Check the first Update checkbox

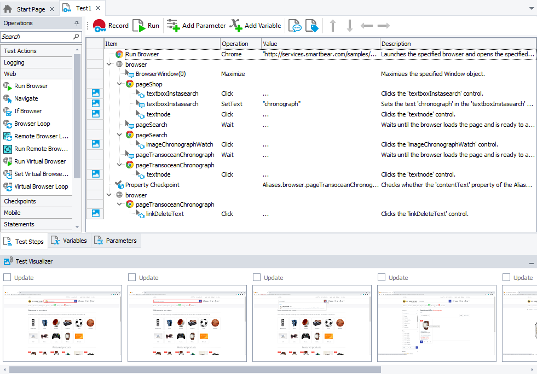(x=7, y=278)
